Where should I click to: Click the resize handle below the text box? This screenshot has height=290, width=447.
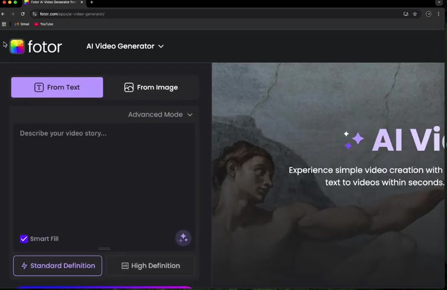point(104,249)
